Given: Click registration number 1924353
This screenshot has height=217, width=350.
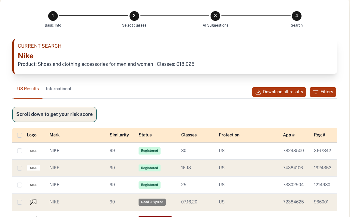Looking at the screenshot, I should pos(323,168).
